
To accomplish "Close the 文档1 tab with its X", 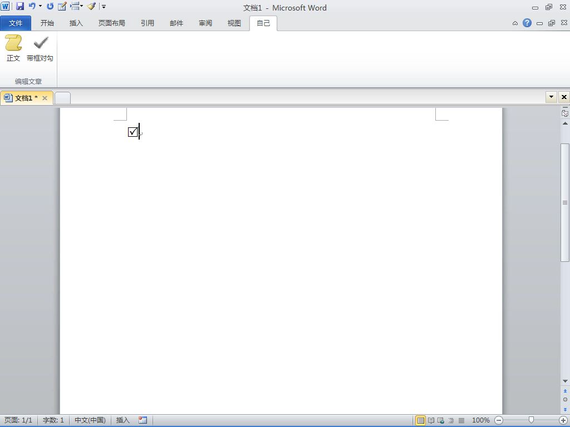I will coord(45,98).
